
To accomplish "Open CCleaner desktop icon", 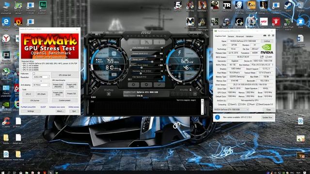I will click(x=6, y=122).
